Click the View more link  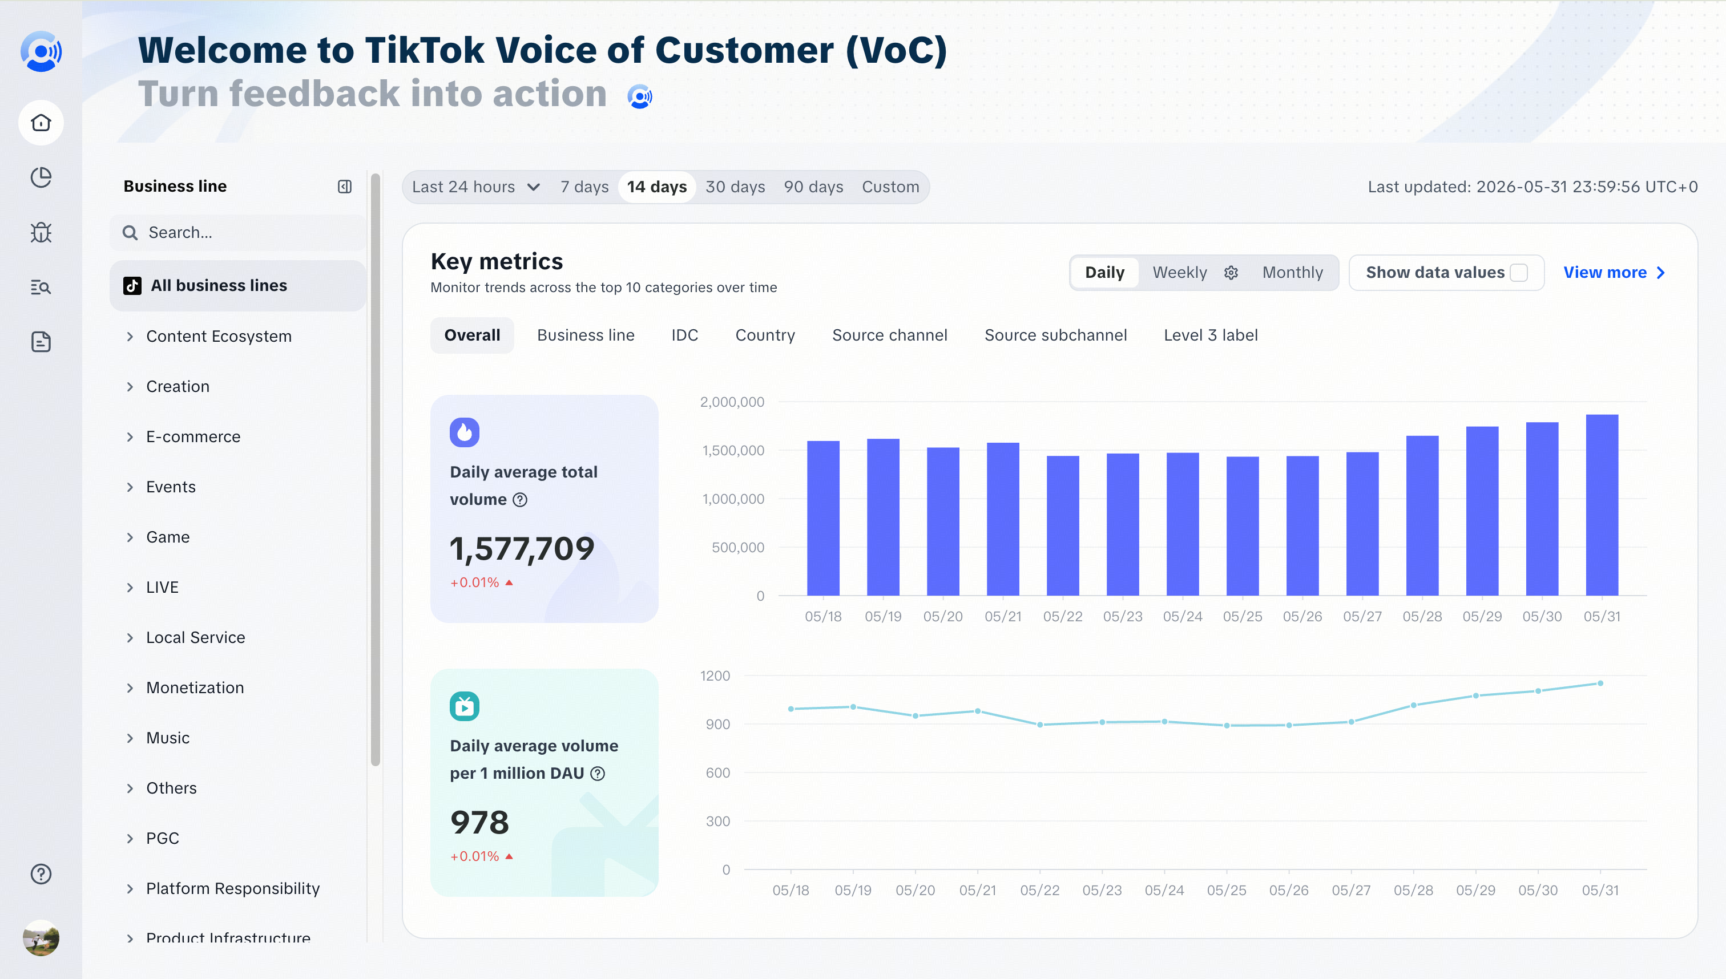(1614, 272)
